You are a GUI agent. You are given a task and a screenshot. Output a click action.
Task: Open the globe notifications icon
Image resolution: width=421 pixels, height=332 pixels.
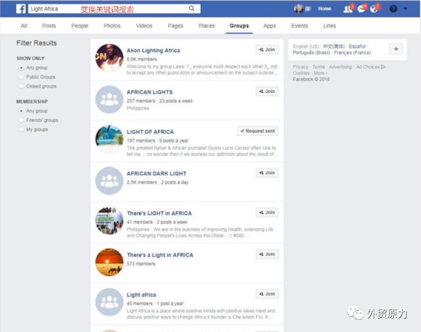(374, 9)
